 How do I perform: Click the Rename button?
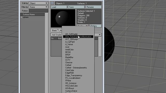tap(93, 7)
